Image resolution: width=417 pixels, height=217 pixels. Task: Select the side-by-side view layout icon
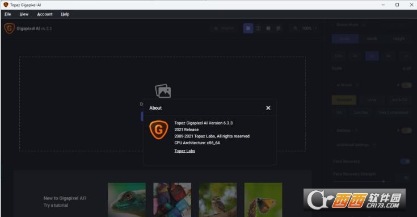coord(268,28)
